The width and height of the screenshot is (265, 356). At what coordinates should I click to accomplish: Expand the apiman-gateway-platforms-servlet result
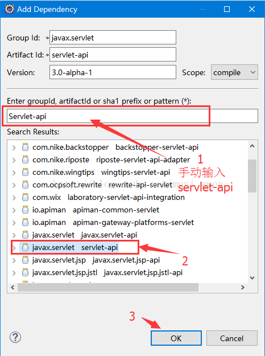point(14,223)
